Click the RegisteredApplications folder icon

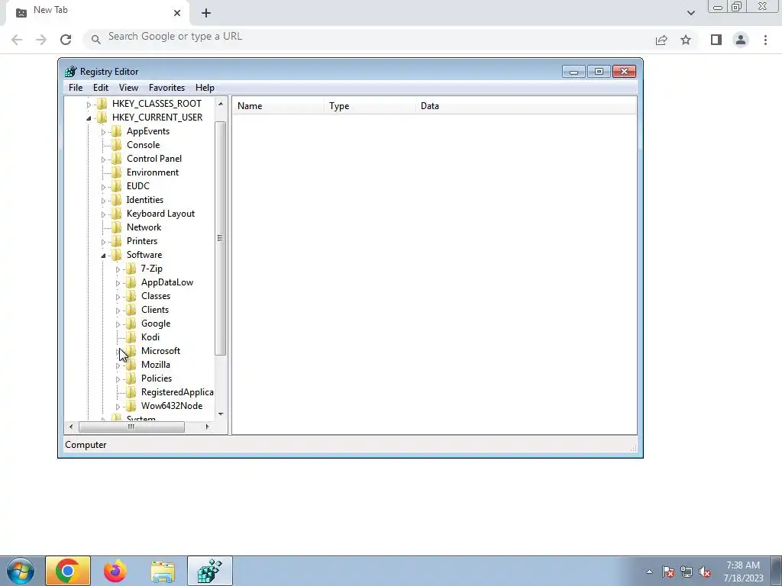[x=131, y=391]
